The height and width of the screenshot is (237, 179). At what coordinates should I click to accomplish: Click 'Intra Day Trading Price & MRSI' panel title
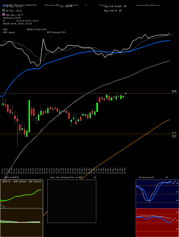(x=73, y=177)
